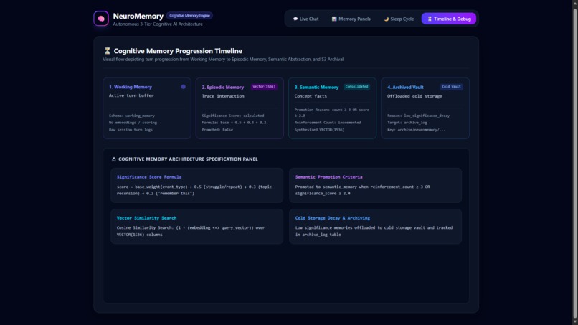Viewport: 578px width, 325px height.
Task: Select the Significance Score Formula heading
Action: pyautogui.click(x=149, y=177)
